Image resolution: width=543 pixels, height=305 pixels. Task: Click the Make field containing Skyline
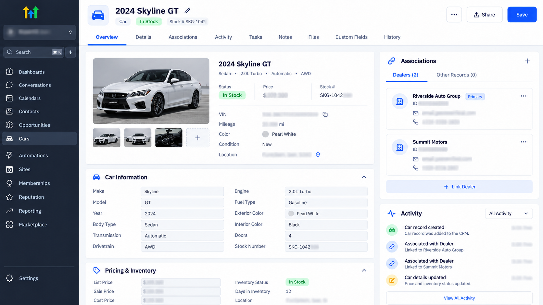point(182,192)
